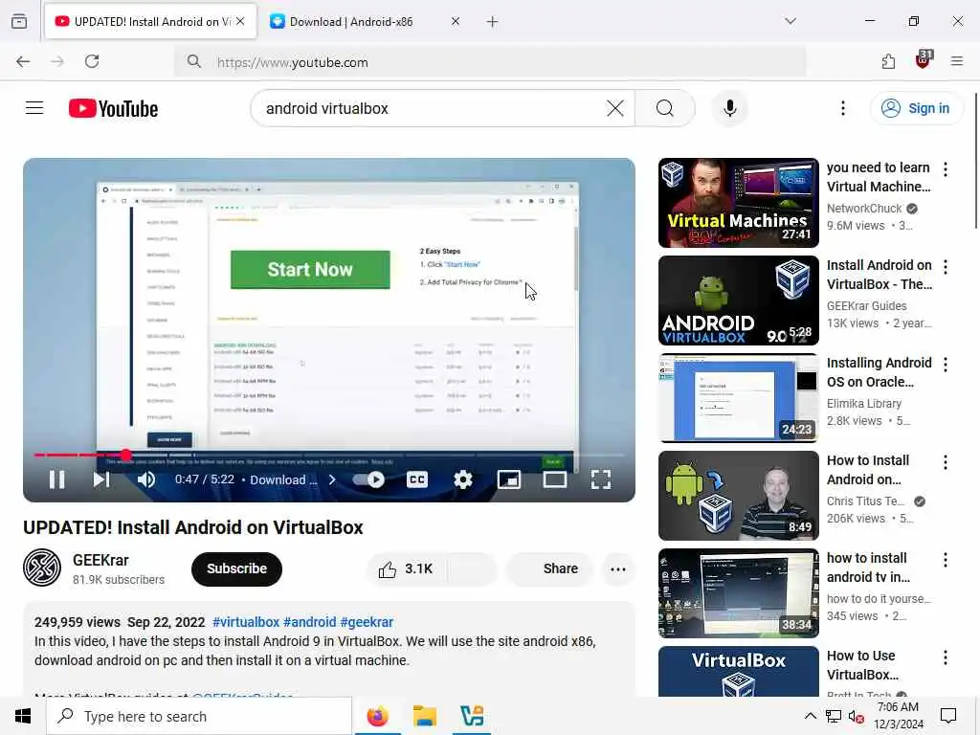Open video player settings gear
The width and height of the screenshot is (980, 735).
pos(463,480)
